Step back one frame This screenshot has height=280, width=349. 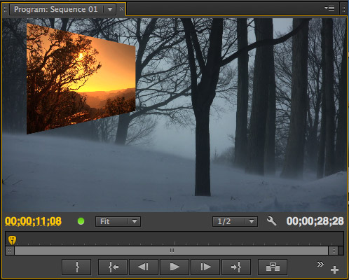[144, 267]
